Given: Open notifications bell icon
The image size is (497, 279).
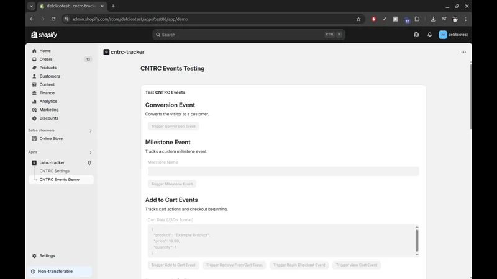Looking at the screenshot, I should tap(429, 35).
